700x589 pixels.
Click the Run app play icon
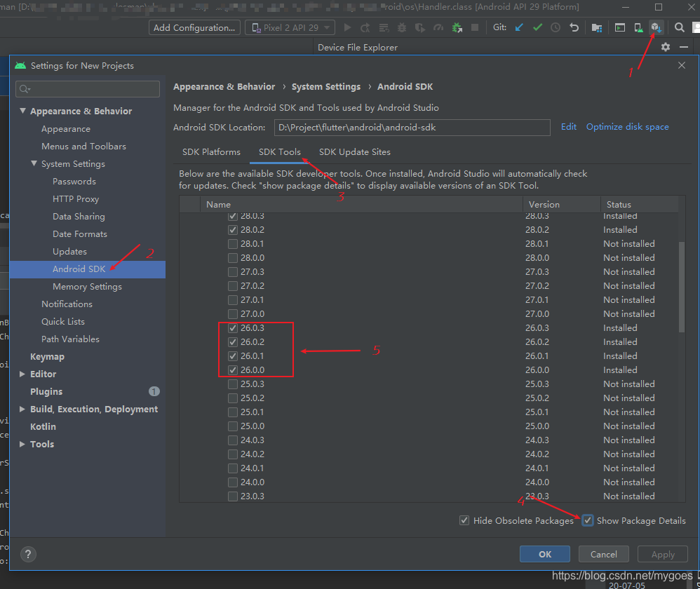[x=347, y=27]
